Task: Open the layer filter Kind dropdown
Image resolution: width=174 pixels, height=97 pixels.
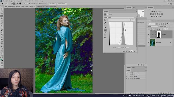Action: pos(151,24)
